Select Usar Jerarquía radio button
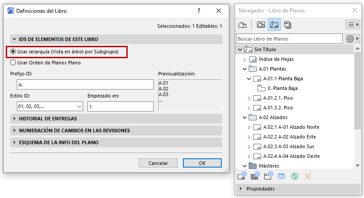This screenshot has width=364, height=198. (13, 52)
